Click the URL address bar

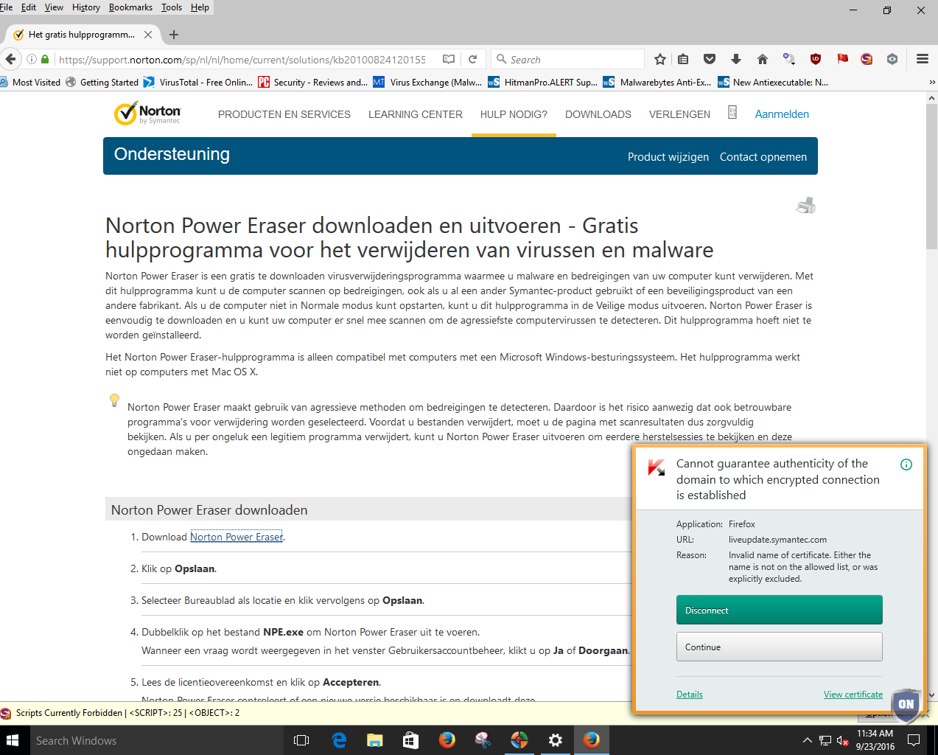click(x=242, y=59)
